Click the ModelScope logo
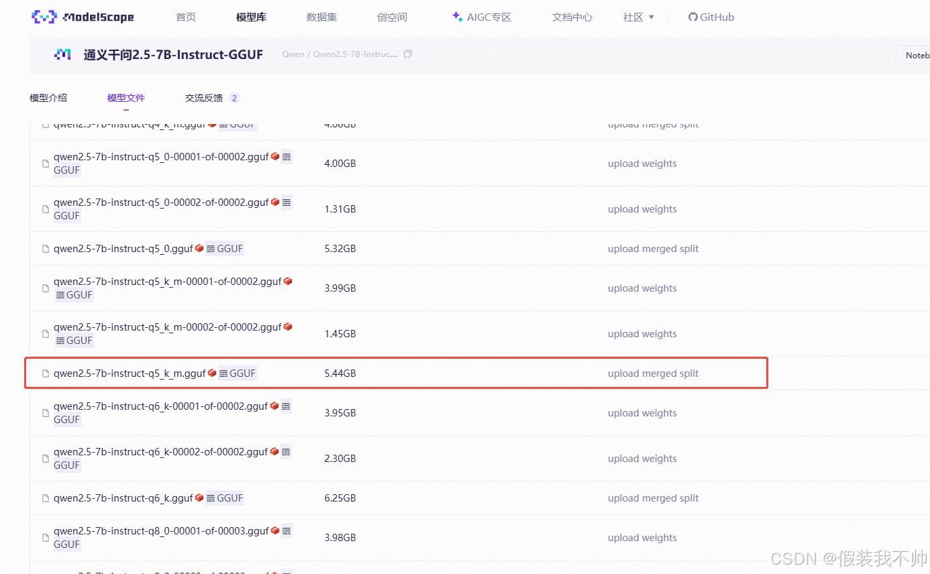 (x=83, y=17)
